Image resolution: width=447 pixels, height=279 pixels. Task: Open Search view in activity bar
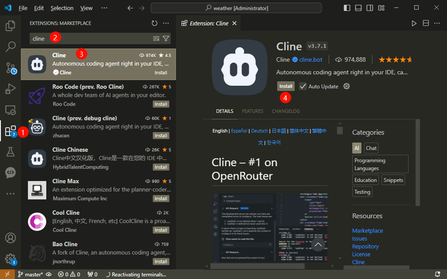pyautogui.click(x=10, y=47)
